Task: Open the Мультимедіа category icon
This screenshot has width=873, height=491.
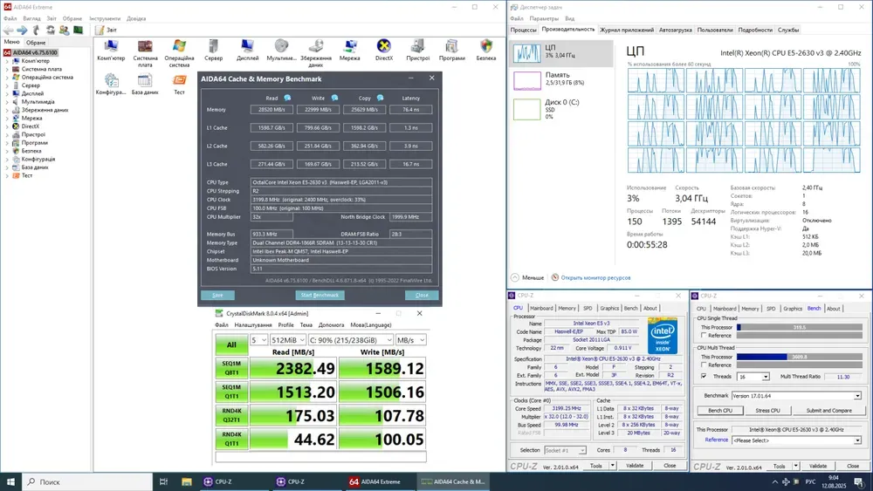Action: [281, 47]
